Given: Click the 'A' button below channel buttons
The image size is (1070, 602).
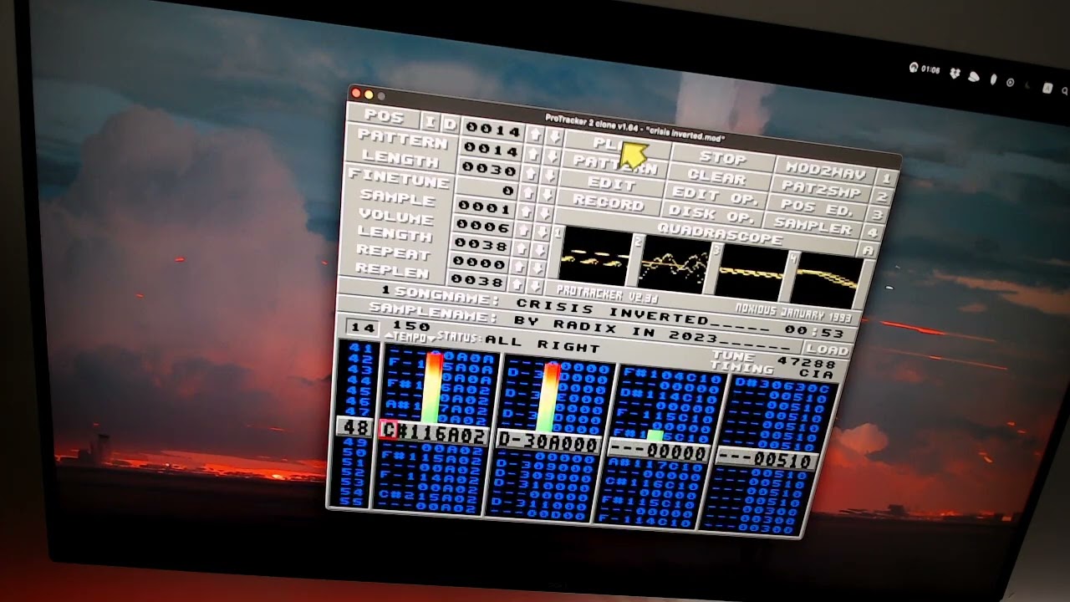Looking at the screenshot, I should tap(868, 251).
